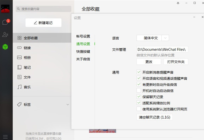Enable 使用系统默认浏览器打开网页 checkbox
This screenshot has width=204, height=140.
point(139,109)
